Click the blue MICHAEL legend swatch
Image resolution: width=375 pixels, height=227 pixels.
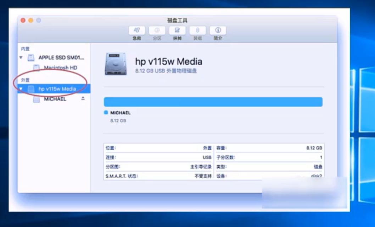106,113
